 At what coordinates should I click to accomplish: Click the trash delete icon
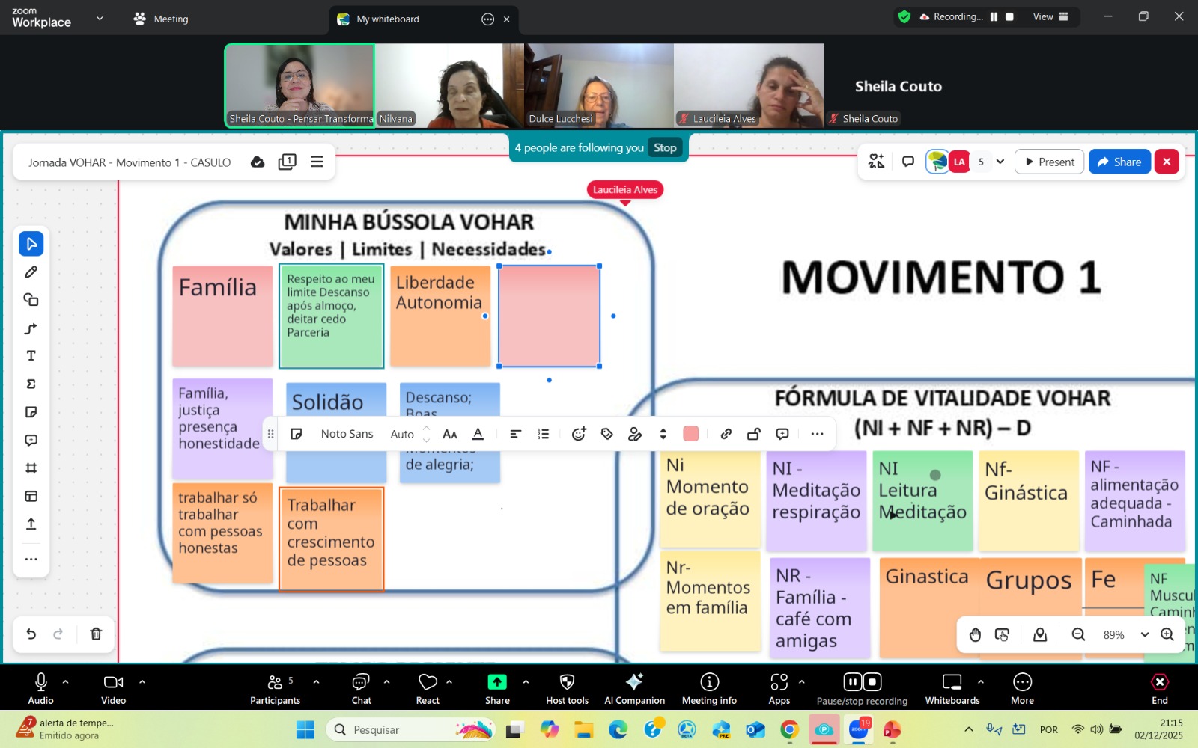coord(96,634)
